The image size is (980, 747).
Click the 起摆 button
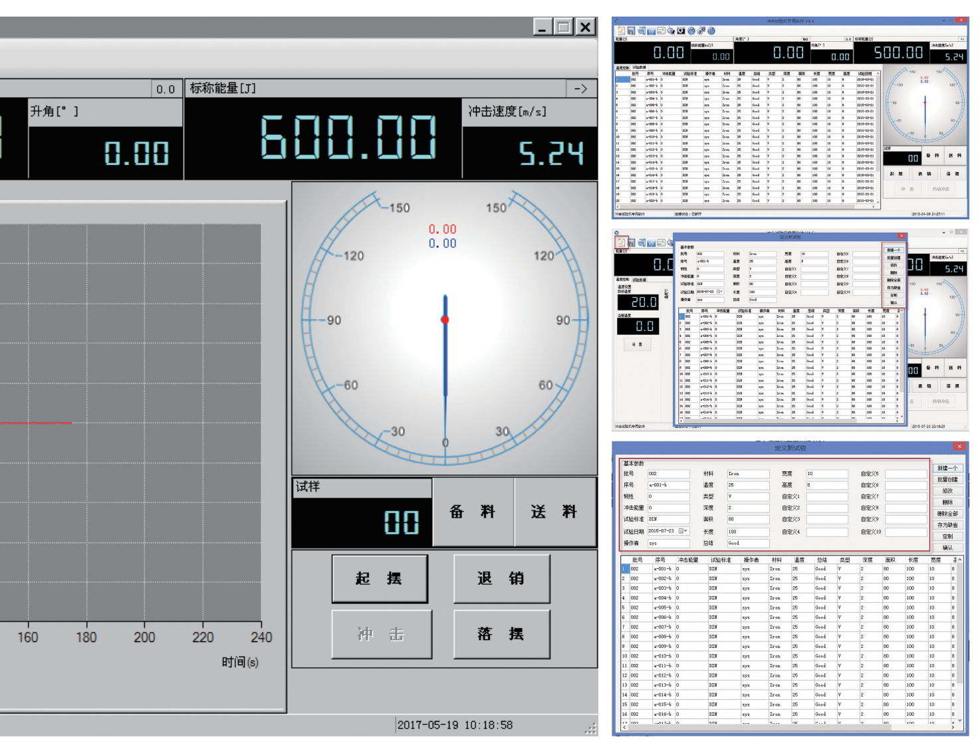coord(379,579)
